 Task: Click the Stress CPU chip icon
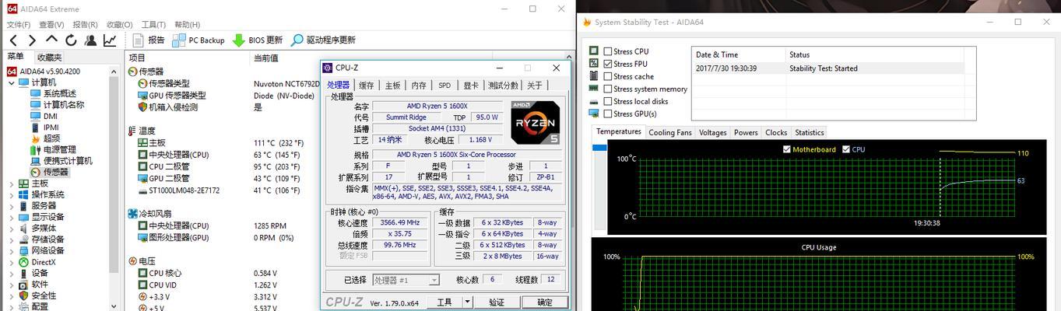(594, 51)
